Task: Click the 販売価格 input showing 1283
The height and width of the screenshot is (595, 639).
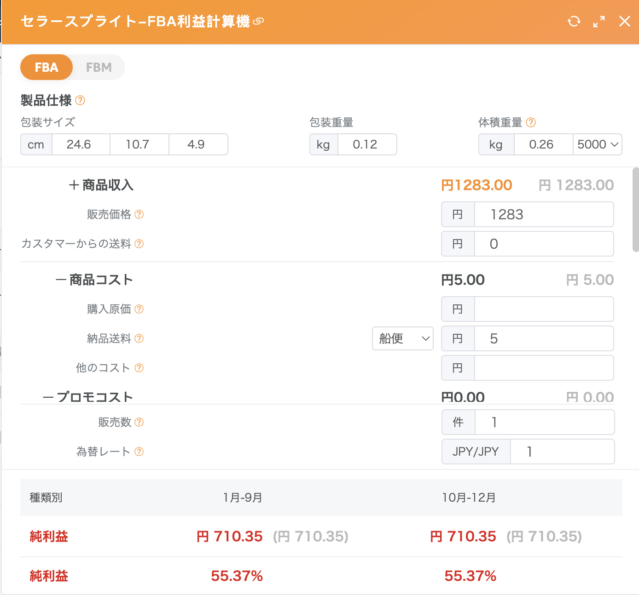Action: click(543, 214)
